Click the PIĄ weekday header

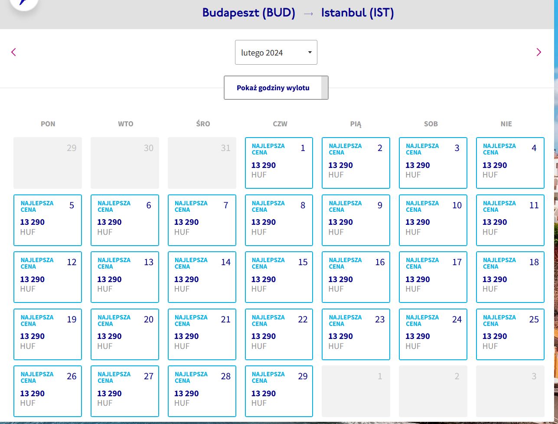tap(356, 124)
